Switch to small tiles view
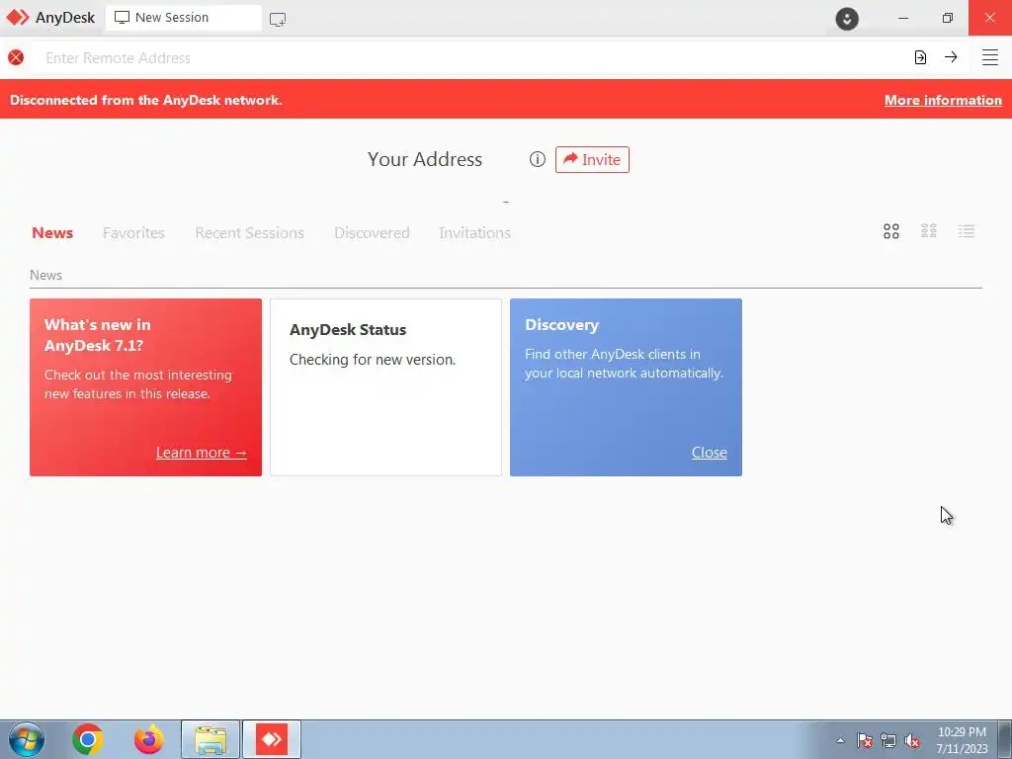 pos(929,231)
